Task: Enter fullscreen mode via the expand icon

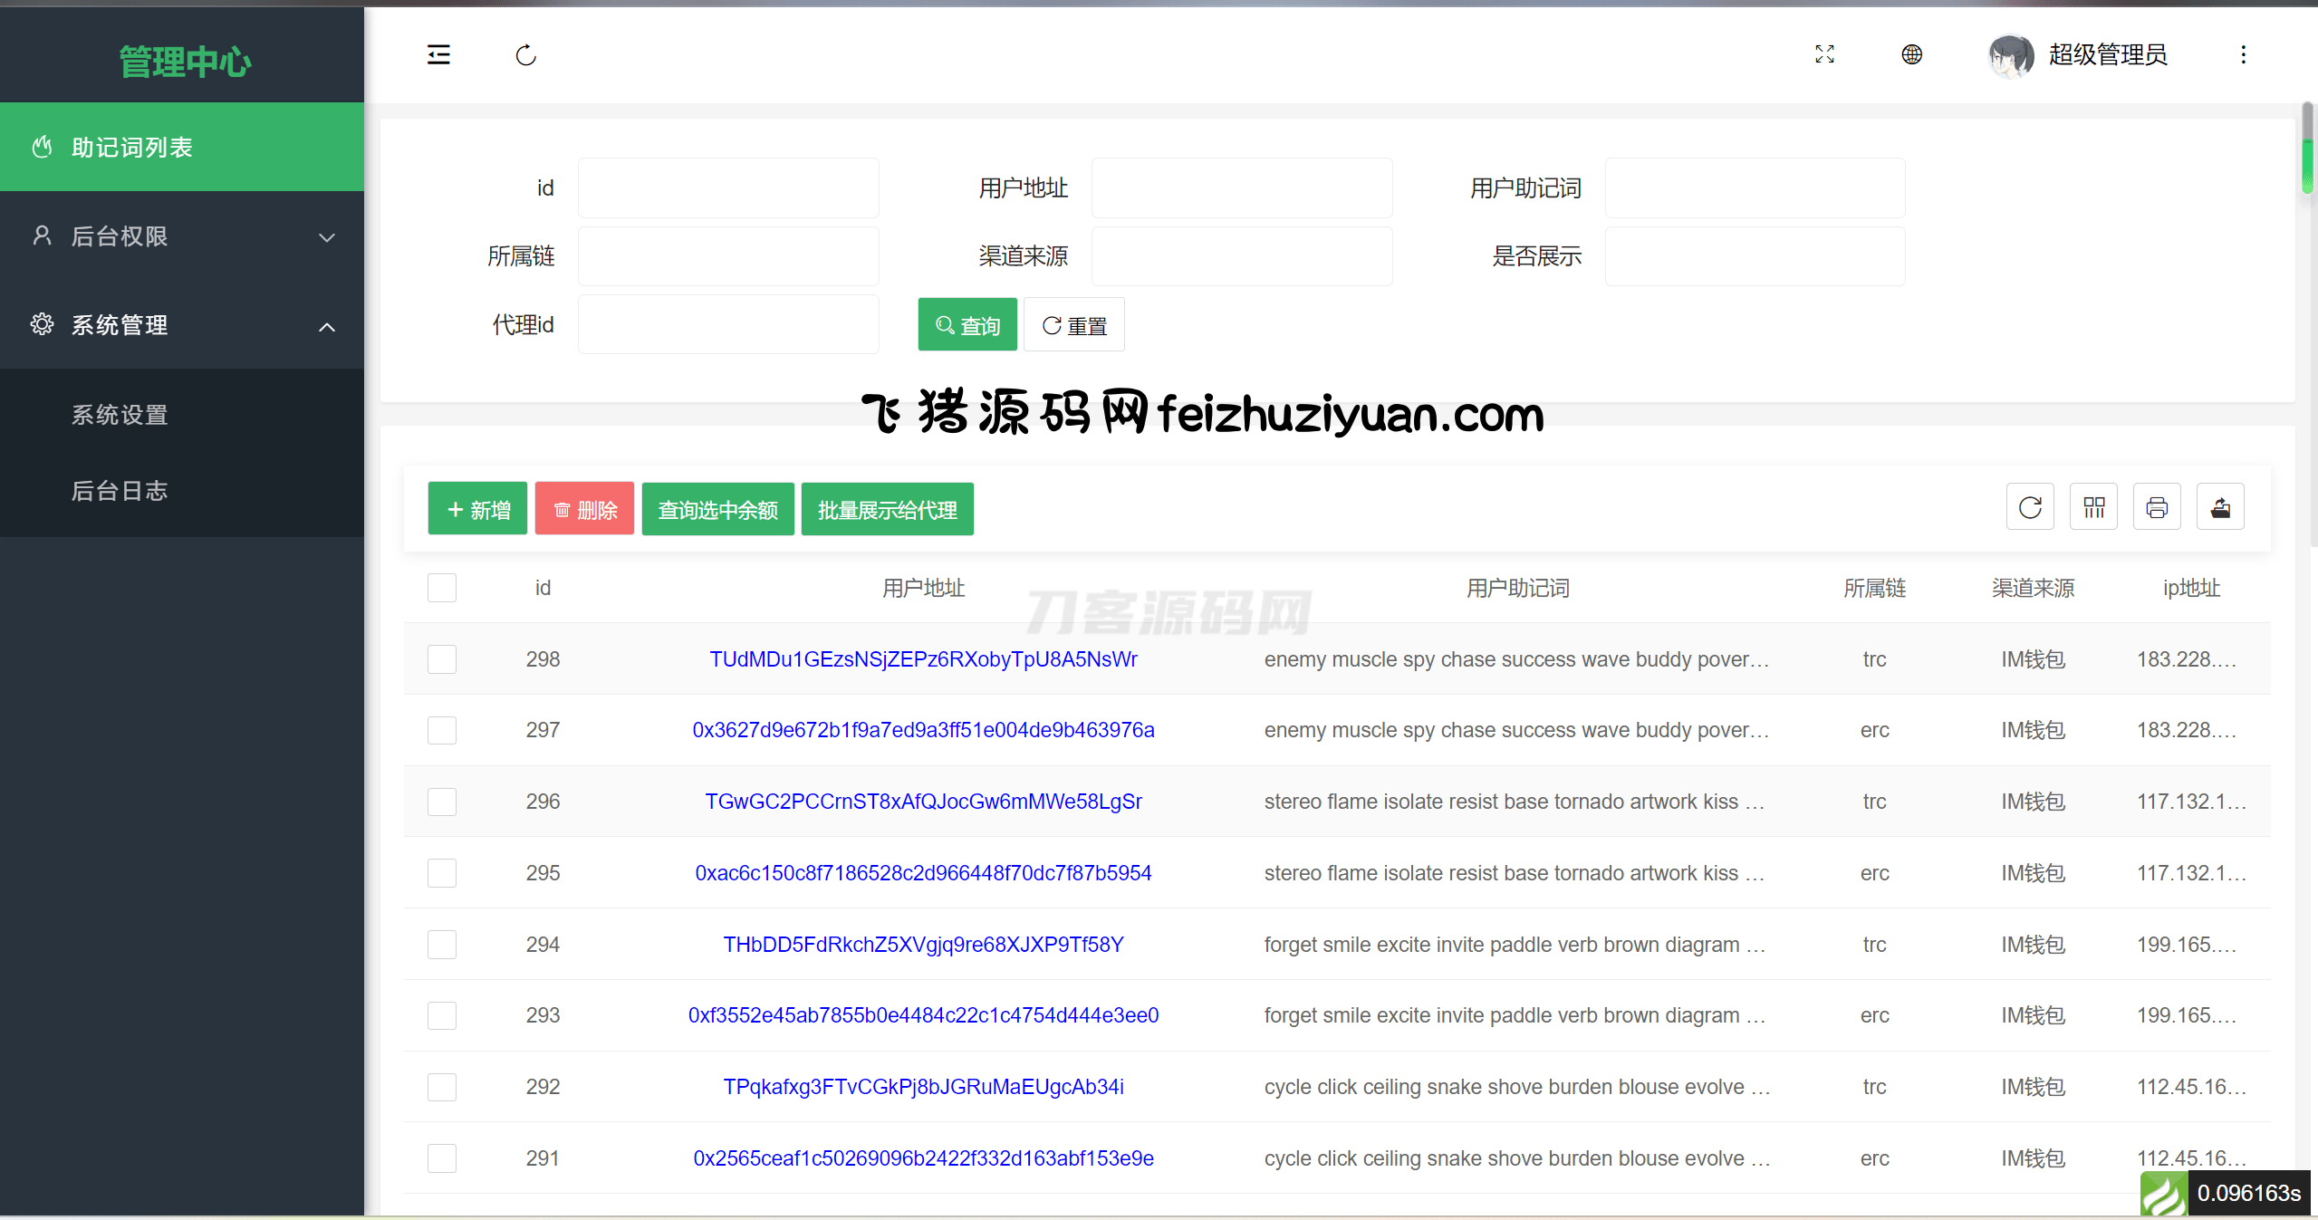Action: tap(1824, 54)
